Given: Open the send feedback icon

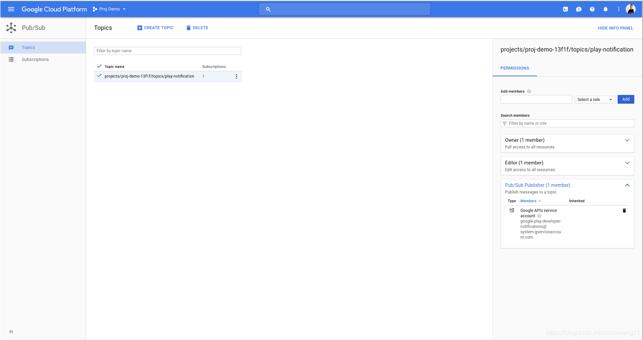Looking at the screenshot, I should point(579,9).
